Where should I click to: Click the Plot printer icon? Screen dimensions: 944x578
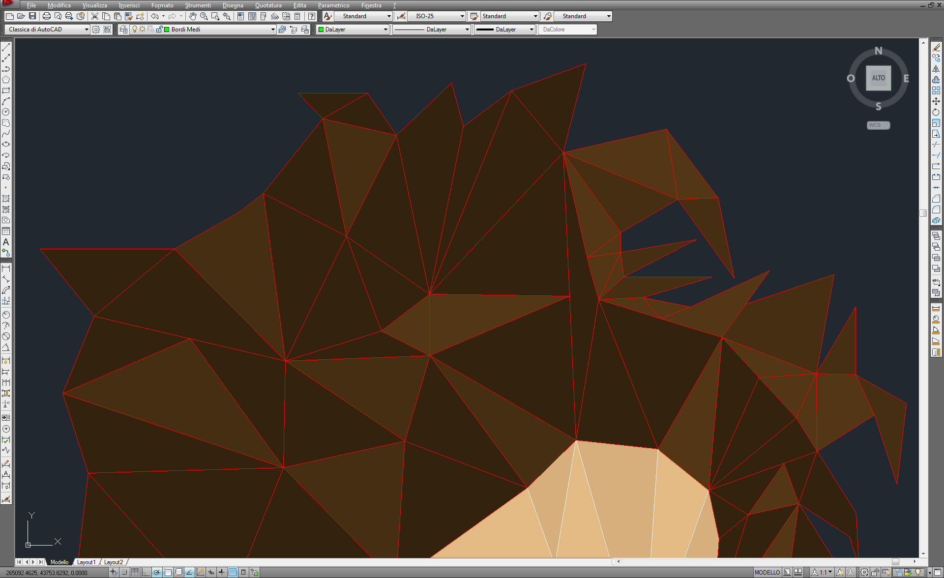pyautogui.click(x=47, y=16)
